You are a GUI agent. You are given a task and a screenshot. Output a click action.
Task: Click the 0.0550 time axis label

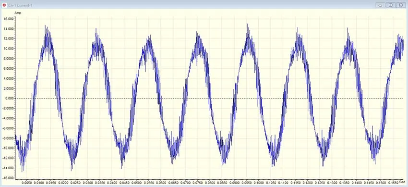pyautogui.click(x=149, y=183)
